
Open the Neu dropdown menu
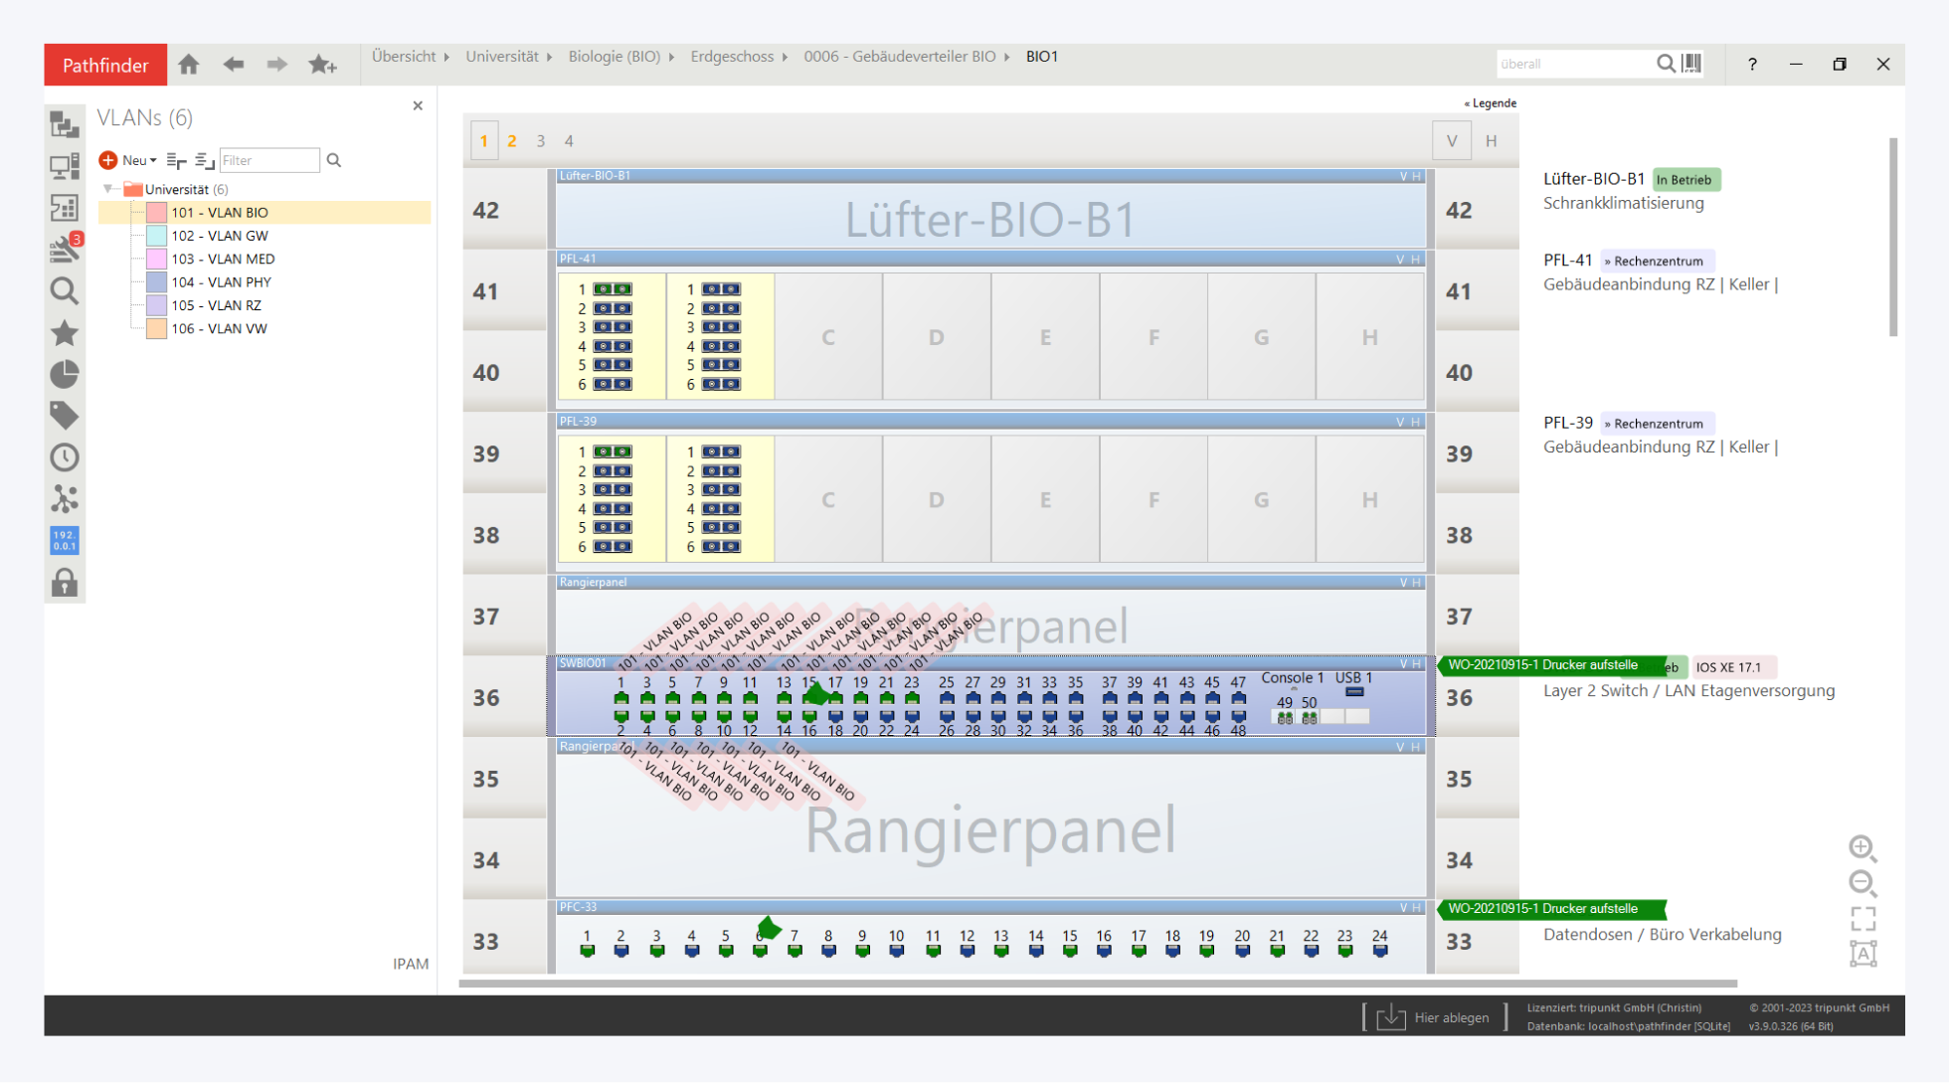tap(140, 160)
